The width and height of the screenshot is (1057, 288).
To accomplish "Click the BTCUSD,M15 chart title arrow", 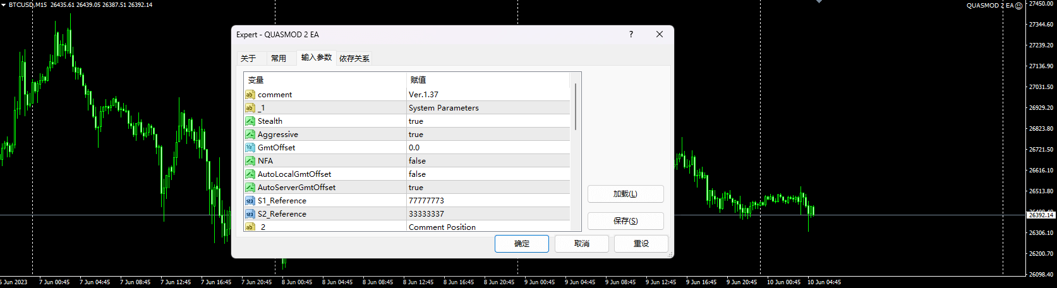I will (4, 5).
